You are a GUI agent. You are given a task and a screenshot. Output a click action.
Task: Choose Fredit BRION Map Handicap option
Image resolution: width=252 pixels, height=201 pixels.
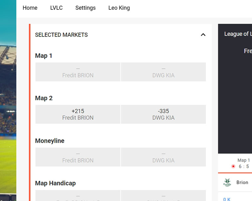[x=78, y=196]
